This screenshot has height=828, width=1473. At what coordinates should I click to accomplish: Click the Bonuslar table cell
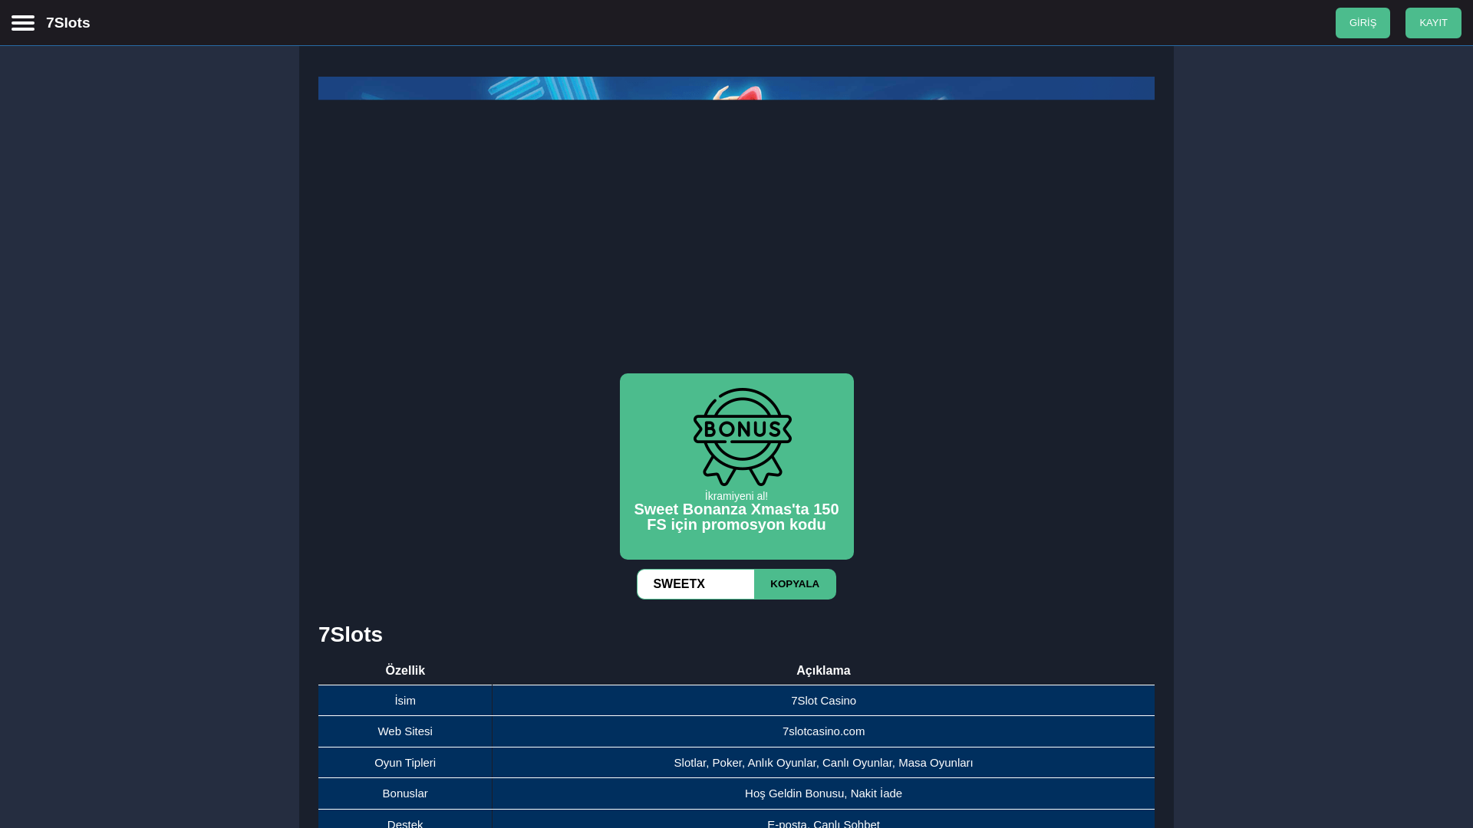tap(405, 793)
